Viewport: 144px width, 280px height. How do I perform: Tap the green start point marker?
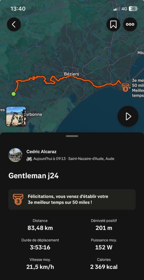click(13, 94)
